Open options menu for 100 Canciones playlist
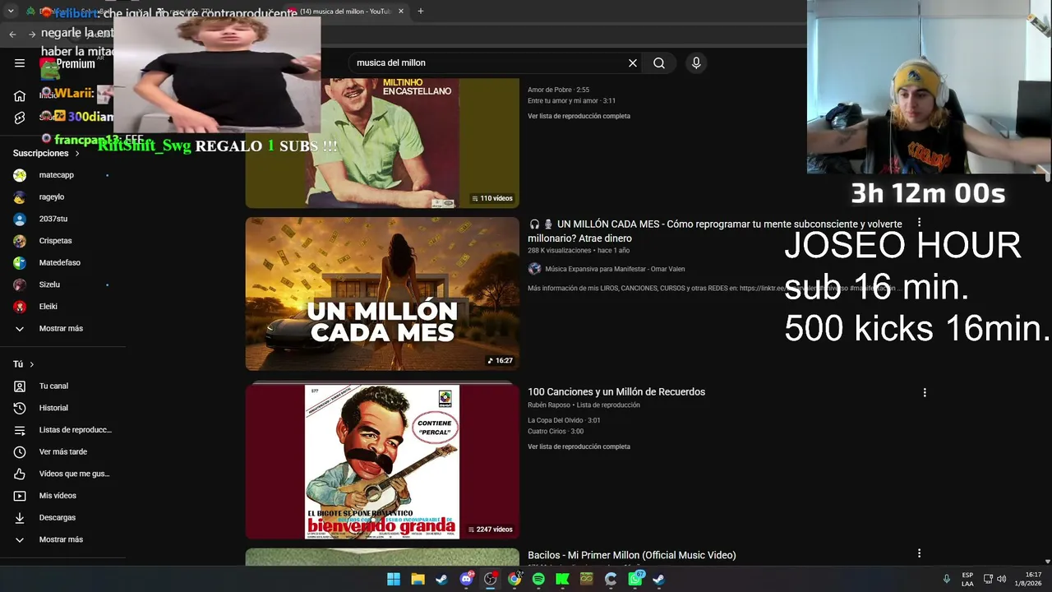The width and height of the screenshot is (1052, 592). 925,393
